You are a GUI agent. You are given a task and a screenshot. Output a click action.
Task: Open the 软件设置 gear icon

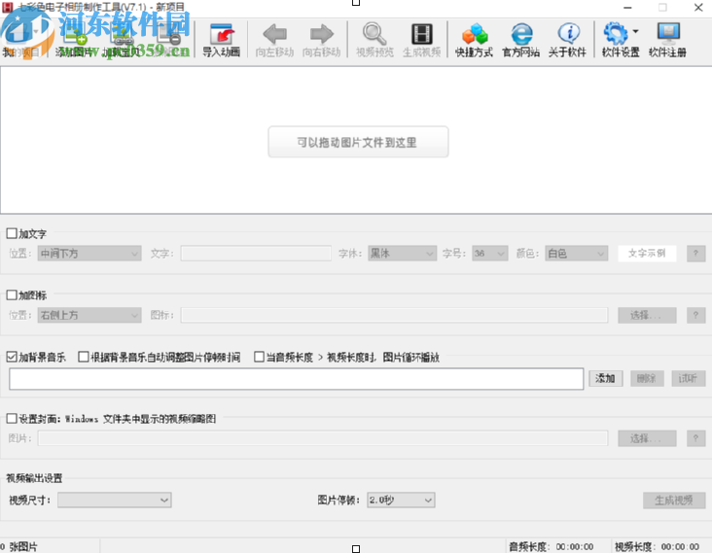[x=616, y=34]
